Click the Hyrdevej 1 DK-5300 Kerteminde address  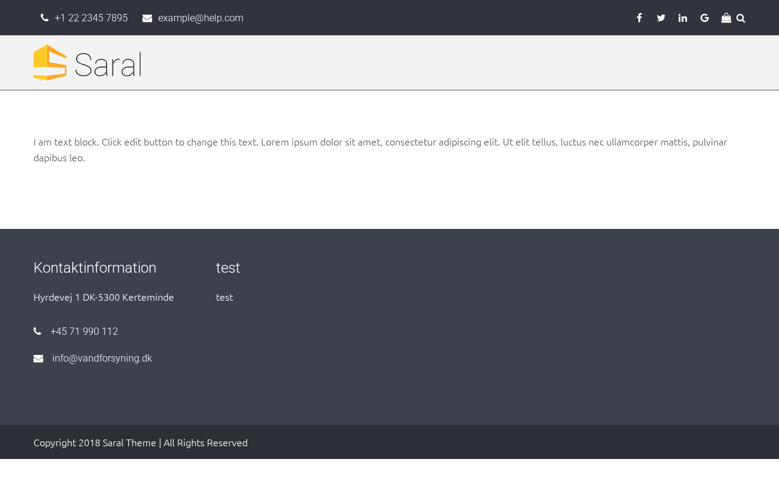103,297
